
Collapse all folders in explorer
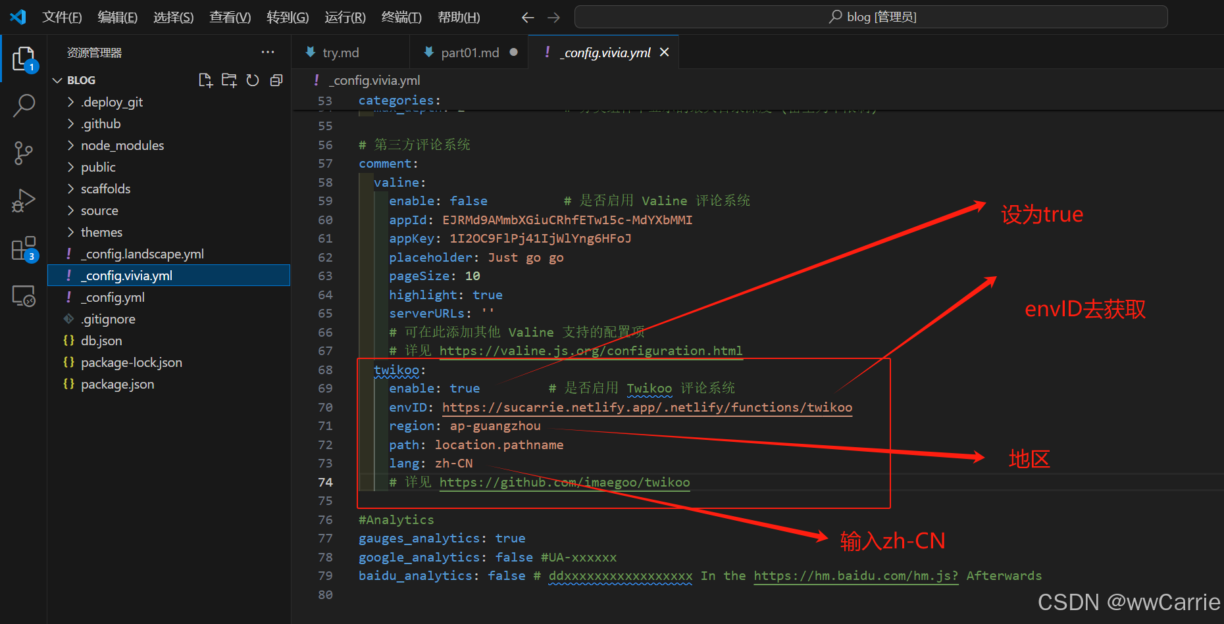(x=276, y=80)
